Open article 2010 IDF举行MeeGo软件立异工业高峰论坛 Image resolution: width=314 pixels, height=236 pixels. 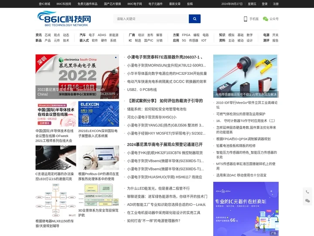[x=247, y=105]
